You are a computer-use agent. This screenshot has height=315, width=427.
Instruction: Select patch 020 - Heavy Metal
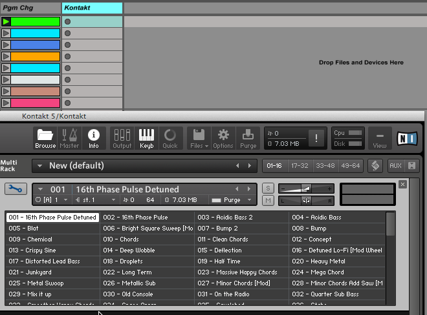(x=337, y=261)
